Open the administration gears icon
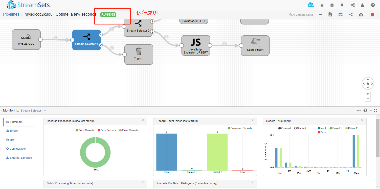 352,5
